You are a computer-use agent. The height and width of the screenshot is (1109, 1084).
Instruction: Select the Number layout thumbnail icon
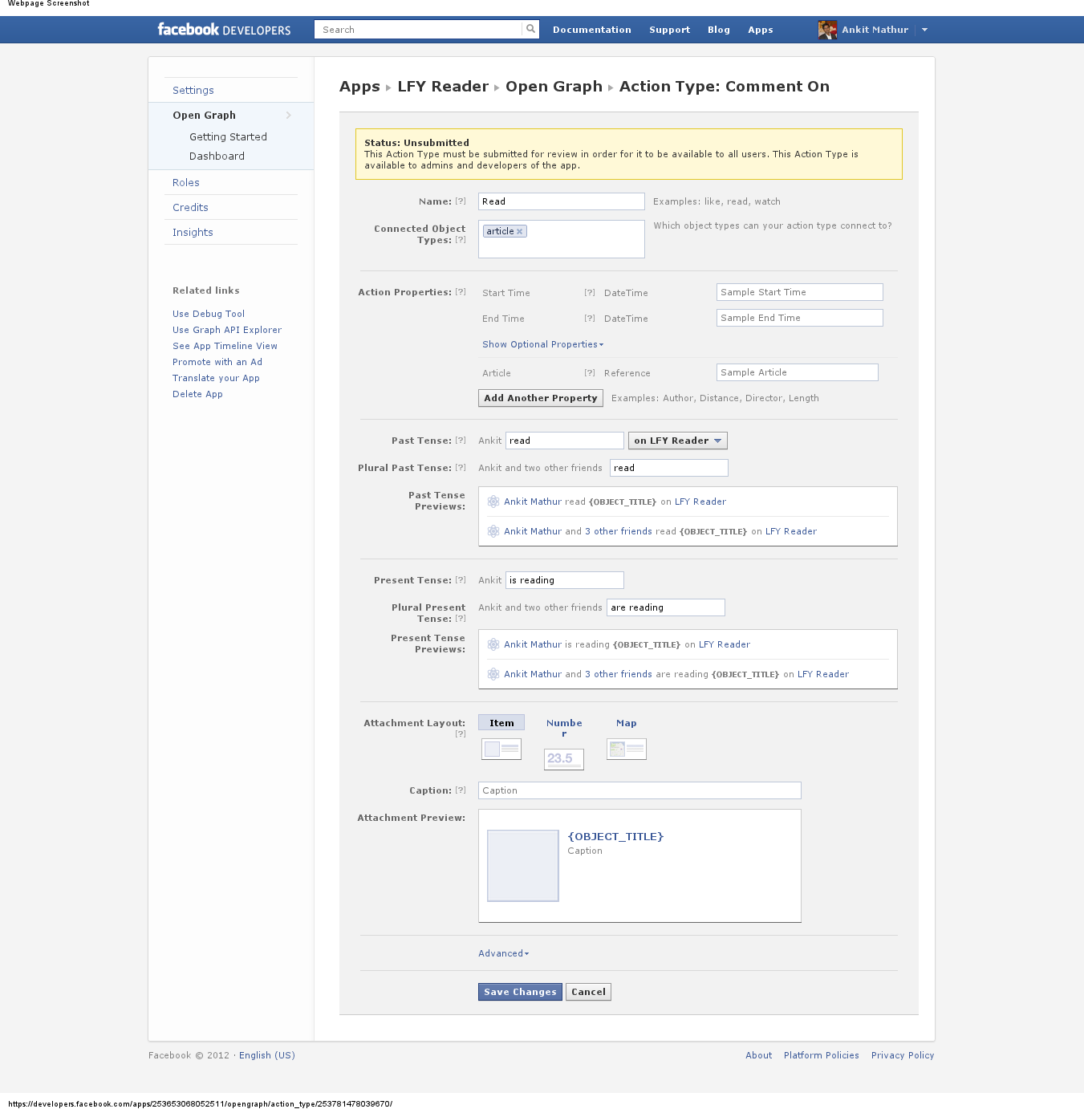[x=563, y=759]
